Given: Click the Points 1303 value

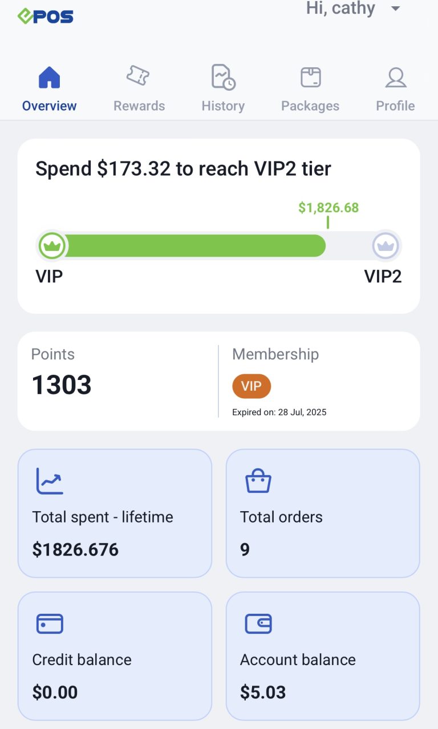Looking at the screenshot, I should (62, 385).
